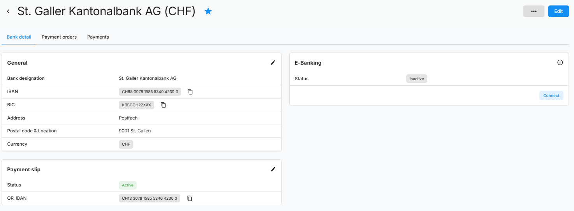Copy the BIC code

(164, 105)
